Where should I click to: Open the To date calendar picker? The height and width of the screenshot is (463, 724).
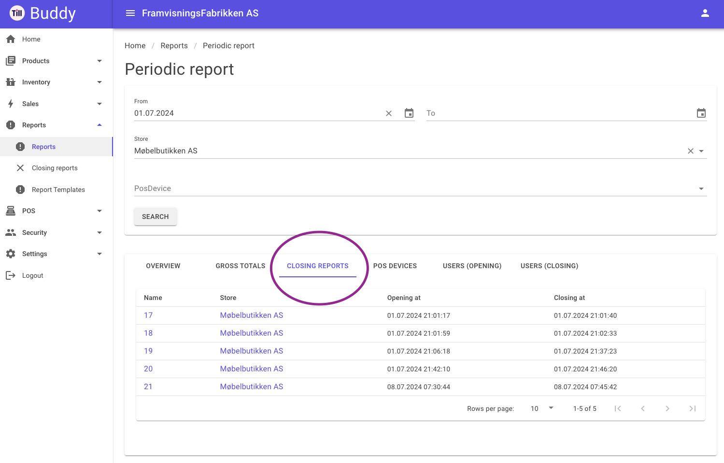point(701,113)
